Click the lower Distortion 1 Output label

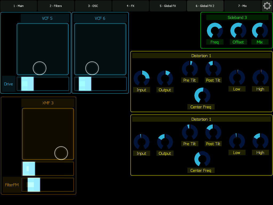tap(165, 153)
